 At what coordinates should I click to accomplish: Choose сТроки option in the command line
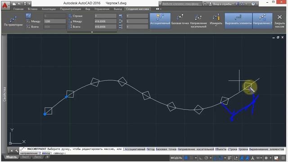tap(232, 149)
